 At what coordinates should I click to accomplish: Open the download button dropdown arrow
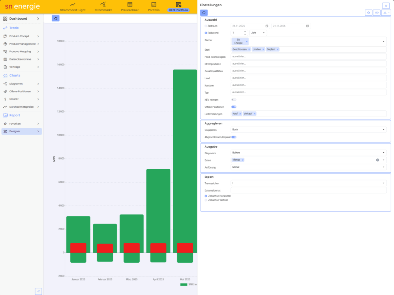(x=389, y=13)
